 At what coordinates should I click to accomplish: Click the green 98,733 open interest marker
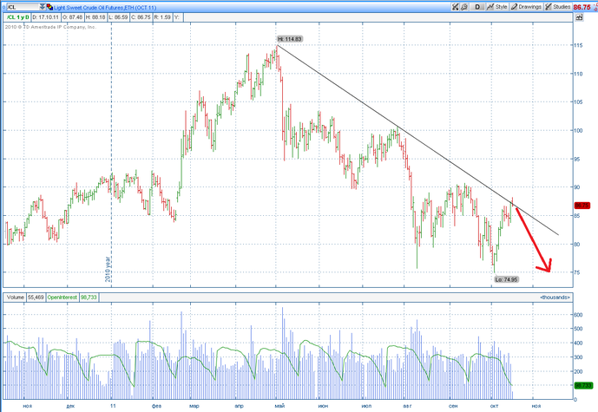[x=583, y=385]
